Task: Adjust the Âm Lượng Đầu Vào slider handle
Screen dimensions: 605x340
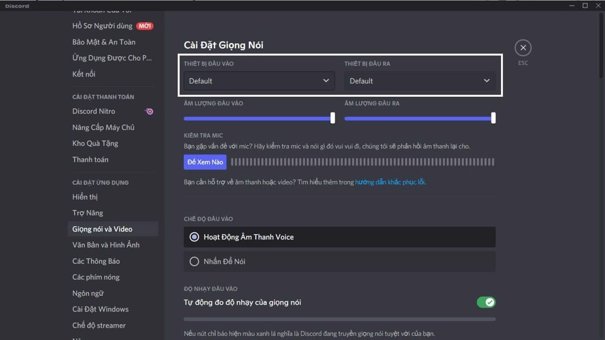Action: pos(333,118)
